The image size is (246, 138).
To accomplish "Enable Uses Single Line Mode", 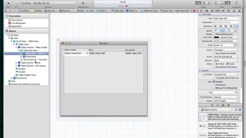I will pyautogui.click(x=214, y=53).
